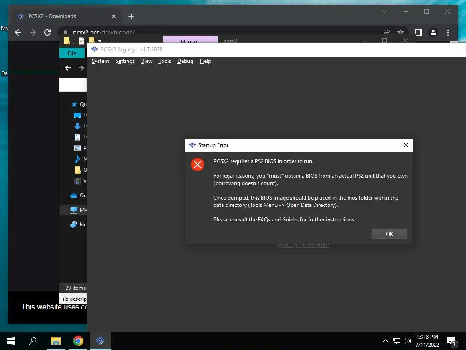The height and width of the screenshot is (350, 466).
Task: Select Quick access star in Explorer sidebar
Action: [x=74, y=104]
